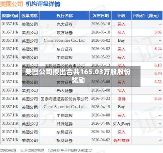The image size is (163, 153).
Task: Click 东方证券 in the 2026-06-02 row
Action: (x=65, y=49)
